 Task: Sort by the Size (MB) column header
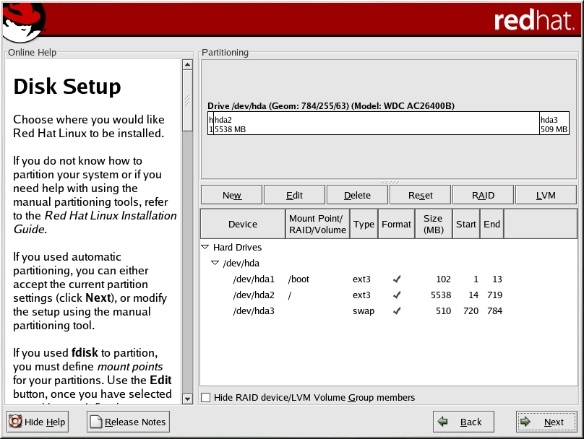click(x=433, y=225)
